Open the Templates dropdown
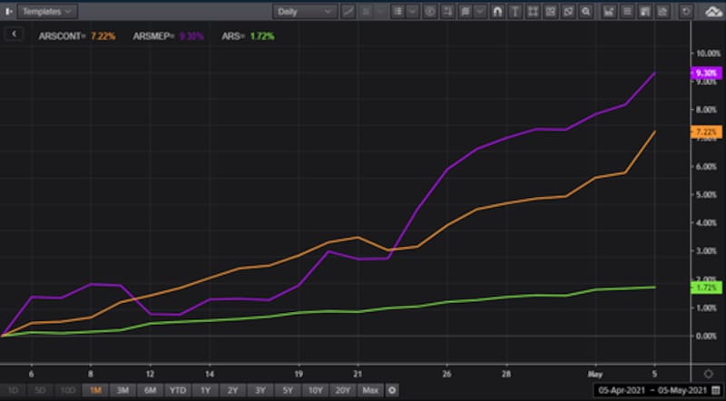Image resolution: width=726 pixels, height=401 pixels. (48, 12)
